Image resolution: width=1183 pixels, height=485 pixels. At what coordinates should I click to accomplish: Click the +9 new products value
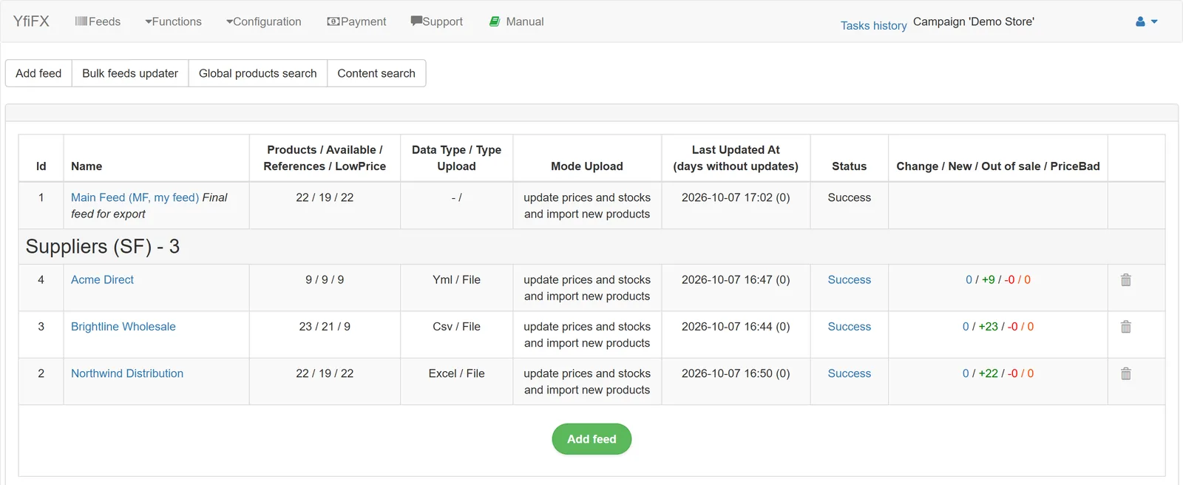(989, 279)
